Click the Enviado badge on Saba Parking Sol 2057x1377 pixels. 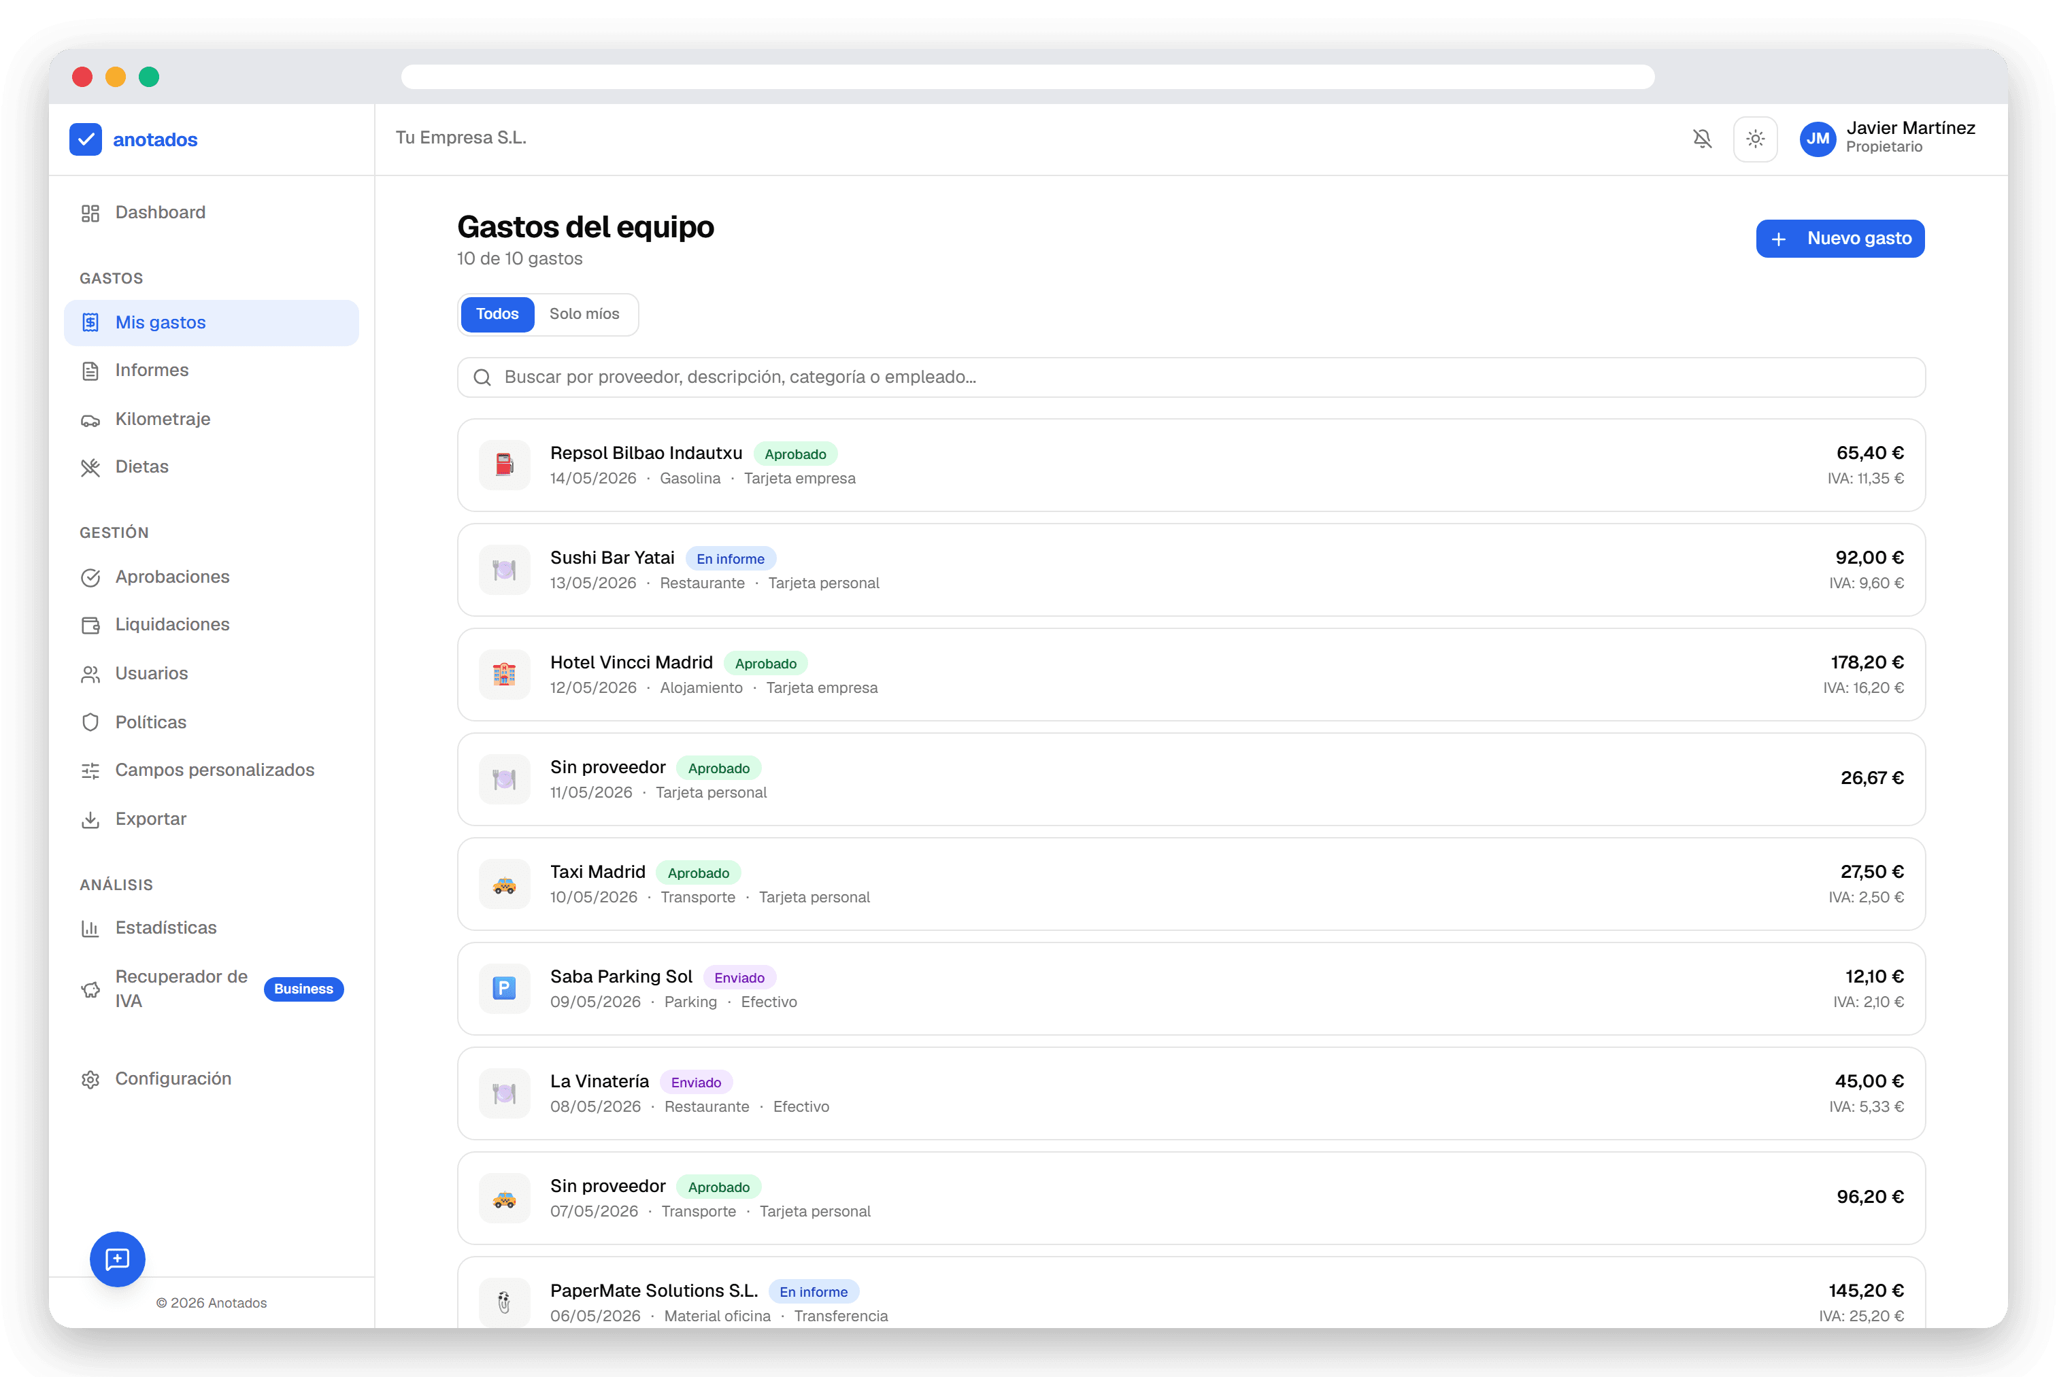tap(739, 977)
